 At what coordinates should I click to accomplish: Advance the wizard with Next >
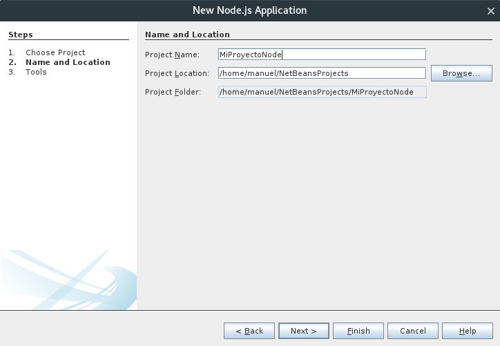pos(304,331)
